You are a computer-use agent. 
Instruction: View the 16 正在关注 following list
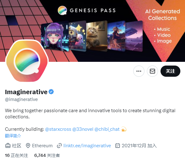tap(16, 155)
